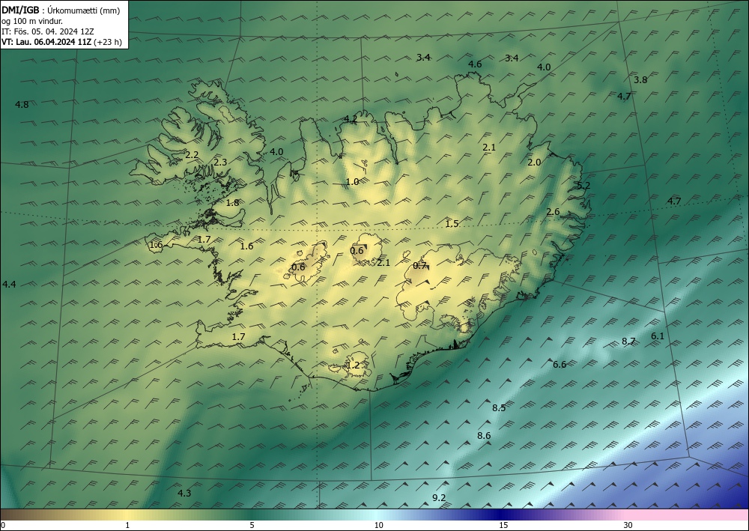Screen dimensions: 749x531
Task: Click the 2.3 value in the Westfjords
Action: (x=220, y=163)
